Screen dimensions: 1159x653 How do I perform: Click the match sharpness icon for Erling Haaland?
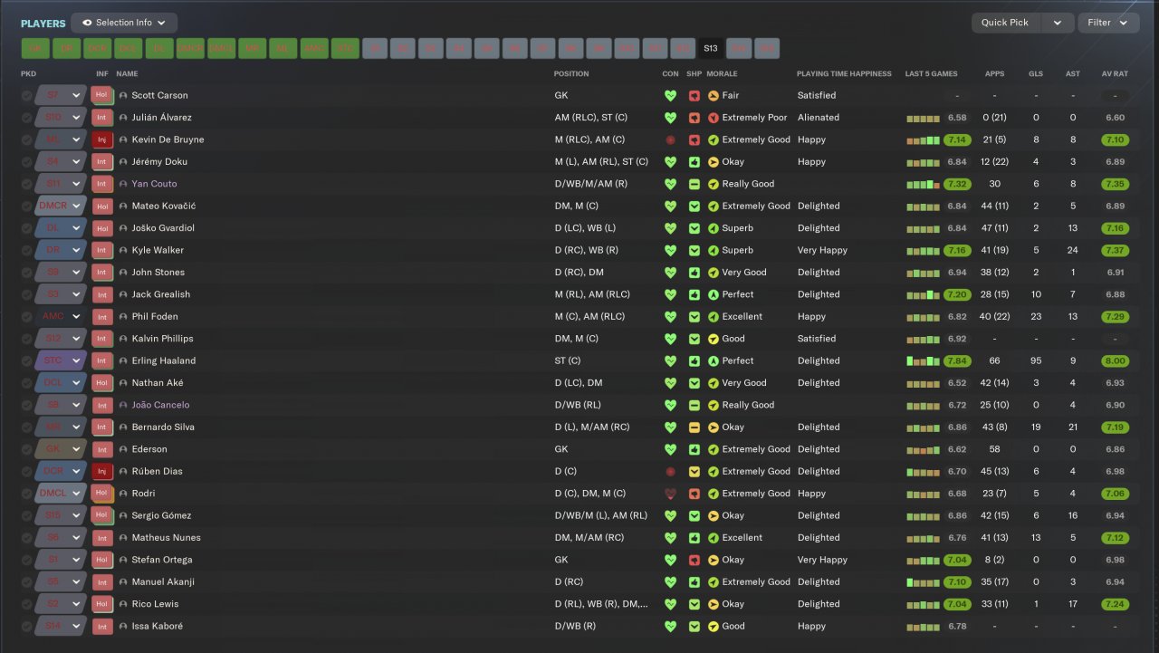coord(694,361)
